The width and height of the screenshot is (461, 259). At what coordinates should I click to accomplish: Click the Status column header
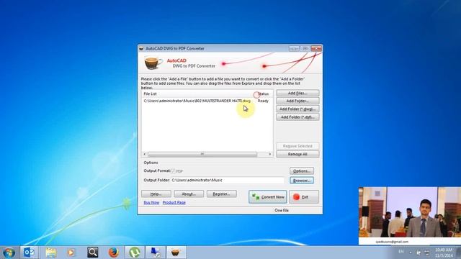click(x=263, y=94)
